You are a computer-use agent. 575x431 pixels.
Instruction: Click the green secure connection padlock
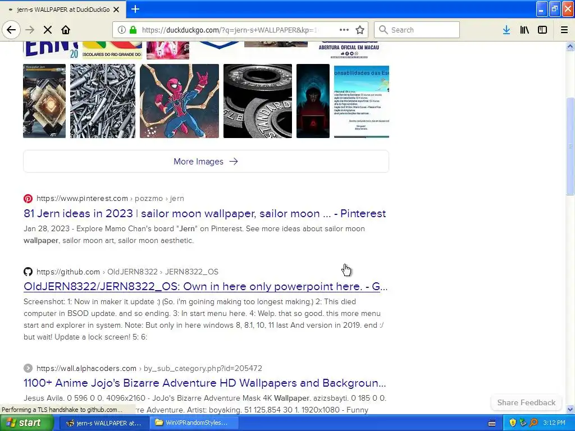(x=133, y=30)
